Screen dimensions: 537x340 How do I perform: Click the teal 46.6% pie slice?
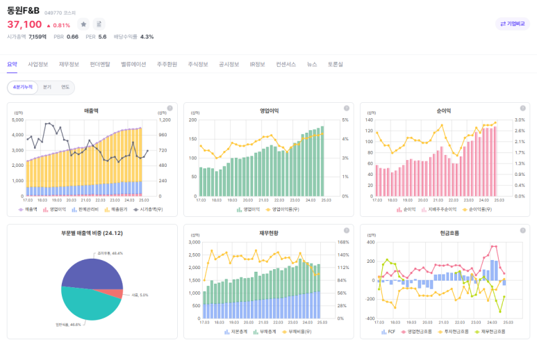point(88,305)
